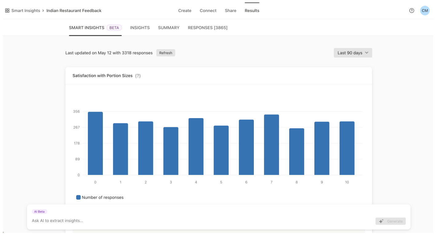
Task: Click the AI Beta badge
Action: pos(39,212)
